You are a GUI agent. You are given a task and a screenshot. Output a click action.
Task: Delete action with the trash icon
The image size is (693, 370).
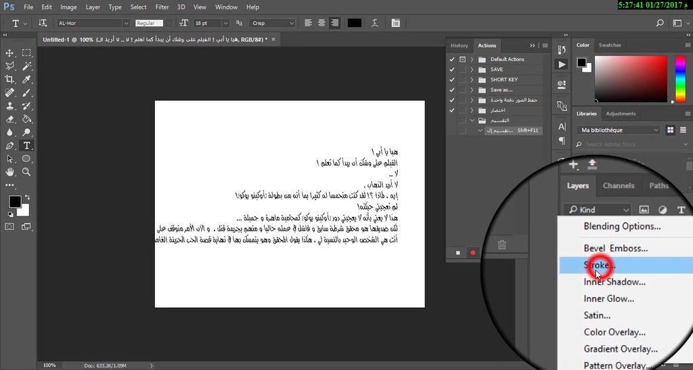coord(501,245)
